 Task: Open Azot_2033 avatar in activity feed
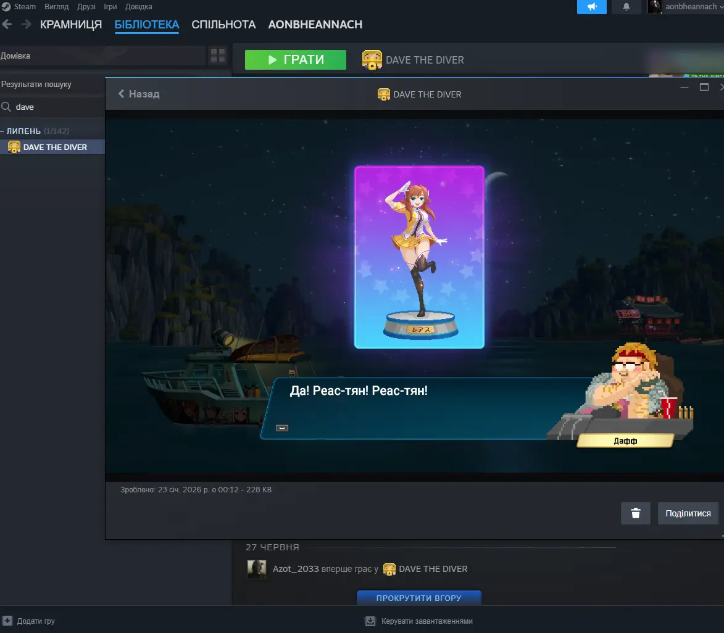pyautogui.click(x=257, y=569)
